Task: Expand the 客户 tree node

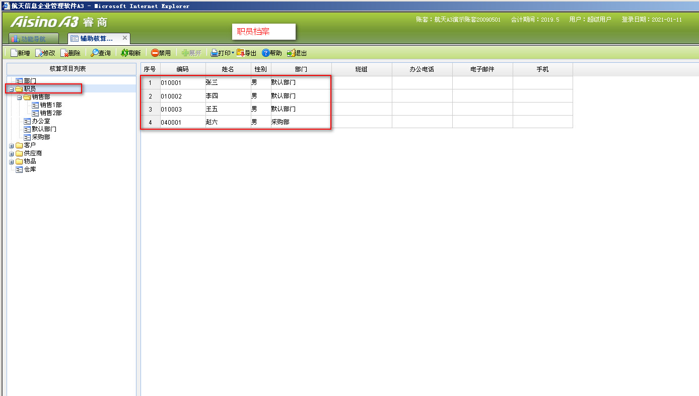Action: (x=12, y=146)
